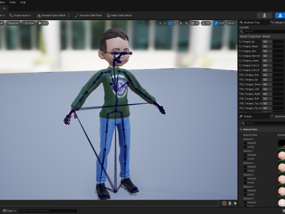Click the morph target Search field

(262, 32)
